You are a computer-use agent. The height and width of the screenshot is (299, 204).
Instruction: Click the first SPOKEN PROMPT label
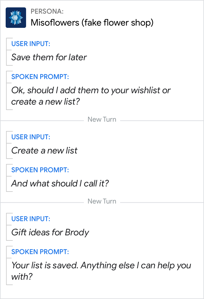pos(40,77)
